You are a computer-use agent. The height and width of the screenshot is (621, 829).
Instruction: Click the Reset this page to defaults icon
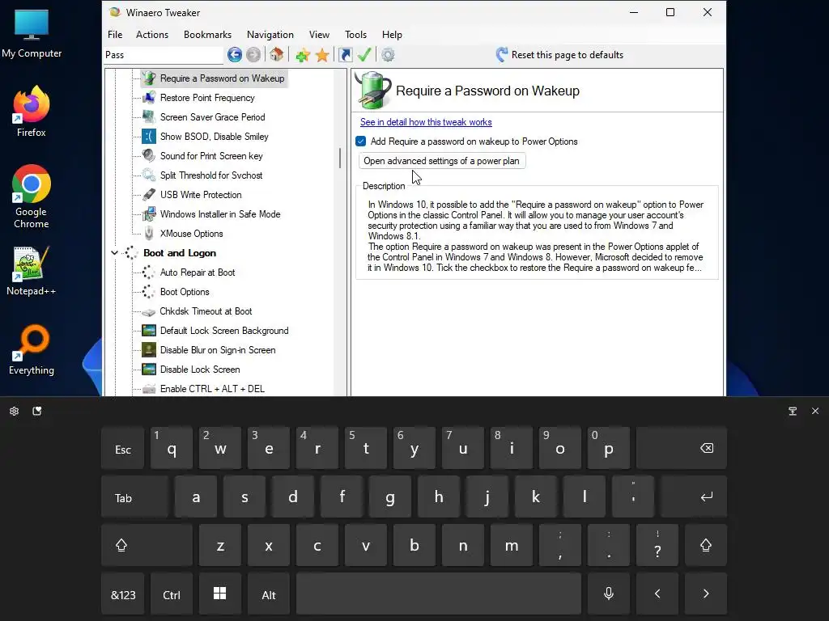502,54
